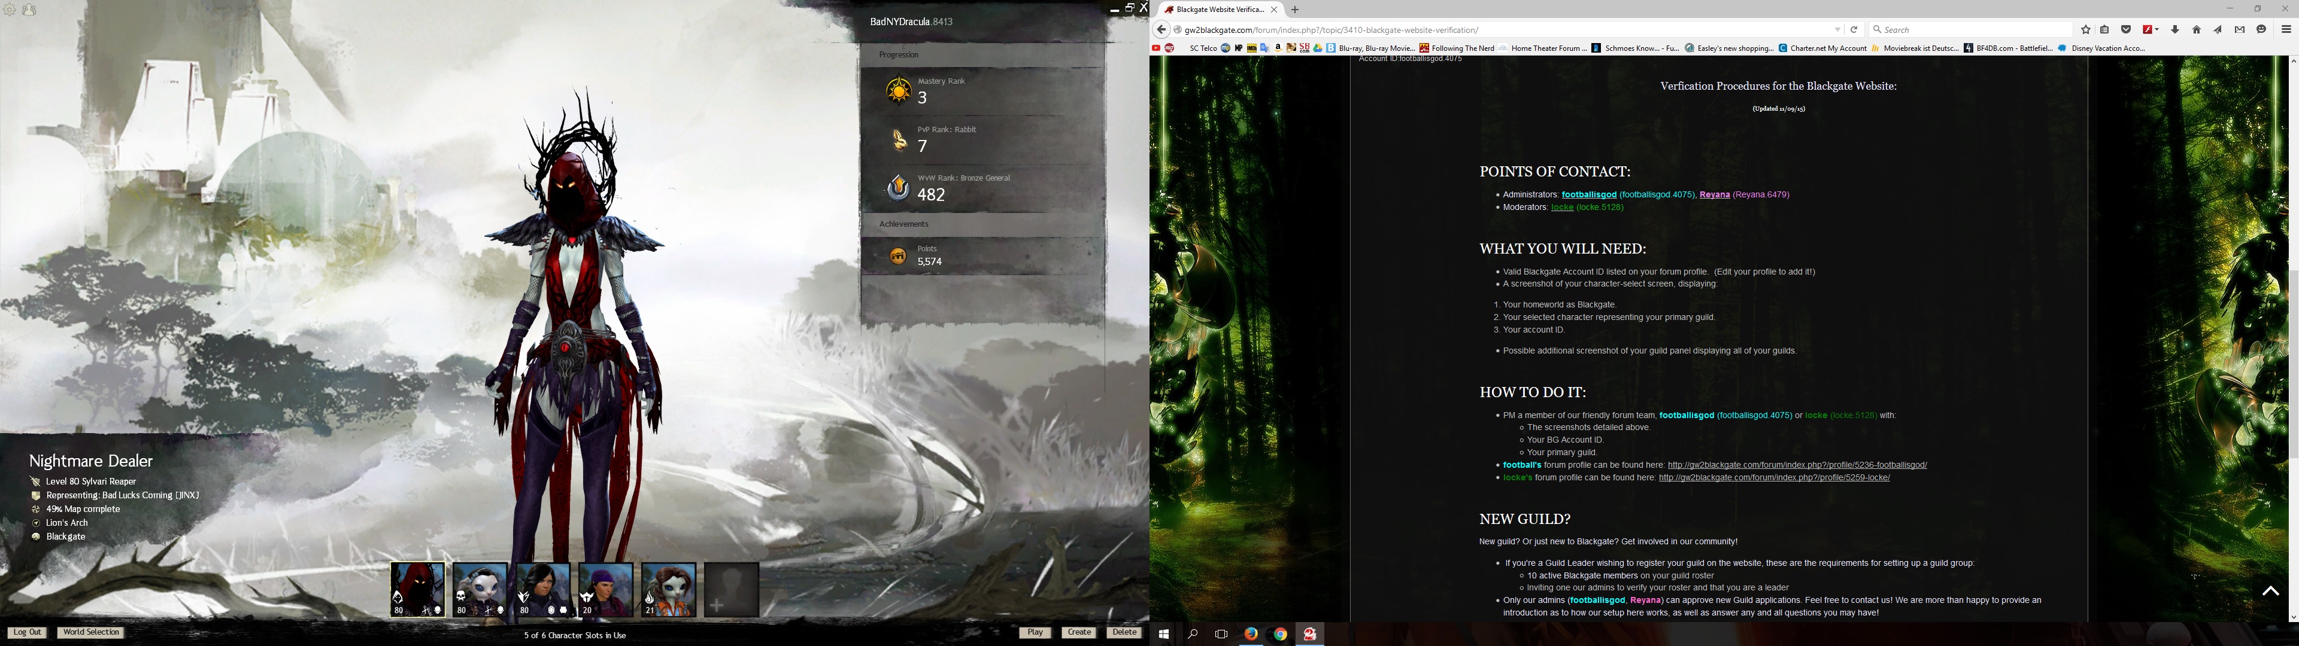This screenshot has width=2299, height=646.
Task: Open World Selection
Action: [91, 633]
